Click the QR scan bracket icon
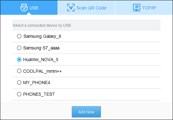This screenshot has width=173, height=120. point(71,8)
